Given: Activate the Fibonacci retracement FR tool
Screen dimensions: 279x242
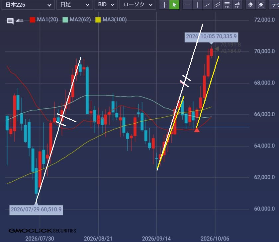Looking at the screenshot, I should point(227,5).
